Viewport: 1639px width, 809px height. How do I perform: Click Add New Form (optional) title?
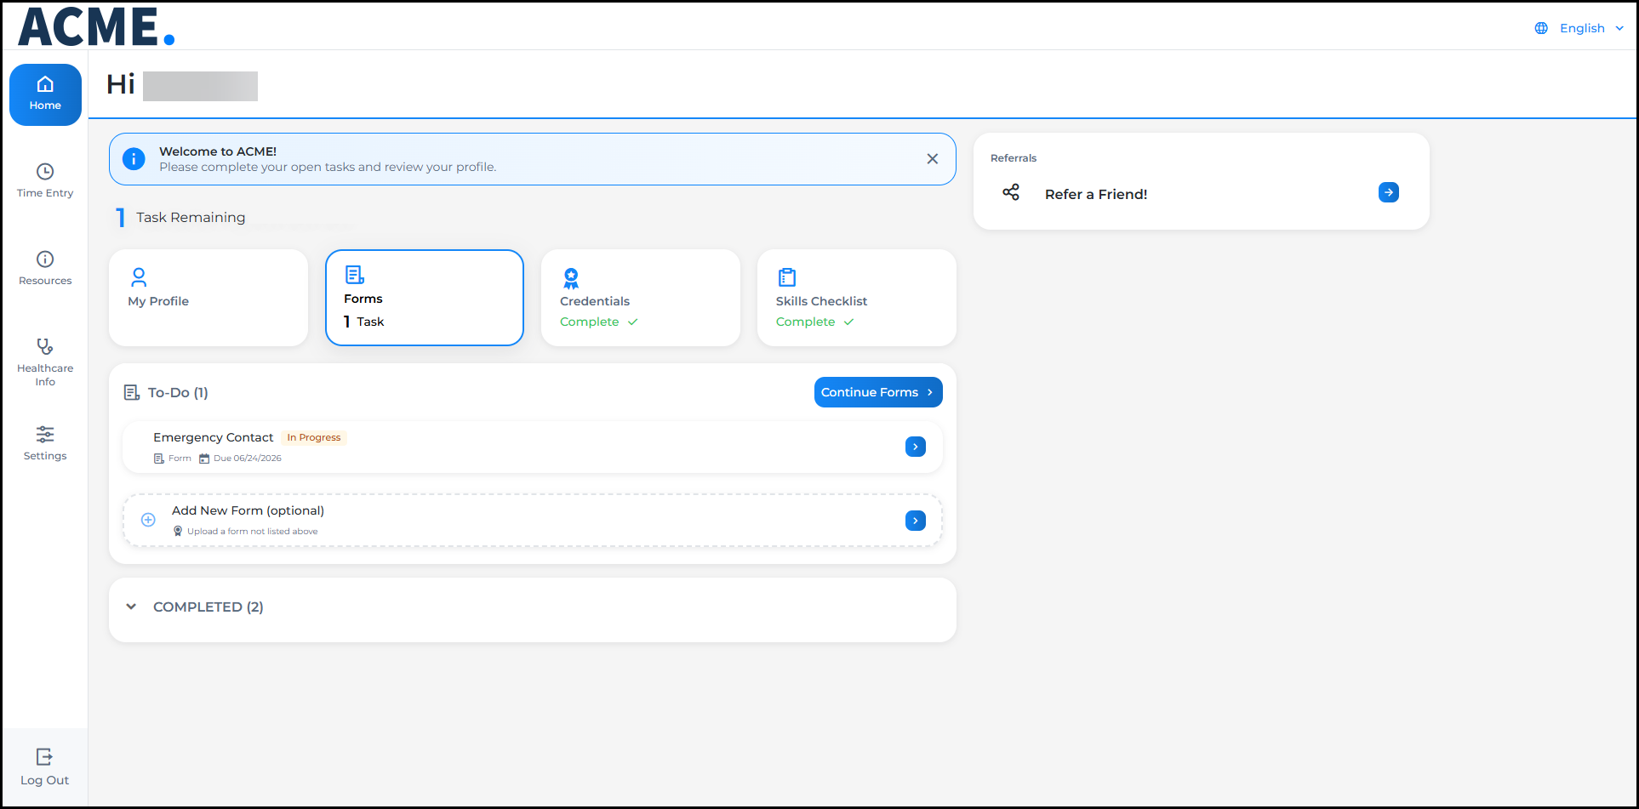tap(248, 510)
